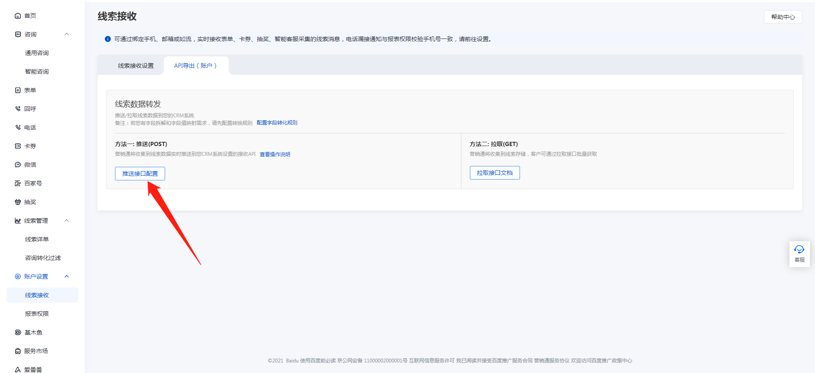This screenshot has height=373, width=815.
Task: Click the 方法二: 拉取(GET) heading
Action: pyautogui.click(x=494, y=144)
